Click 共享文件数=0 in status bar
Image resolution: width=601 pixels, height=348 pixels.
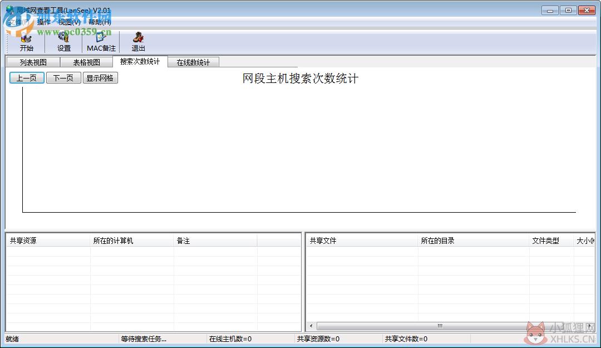406,339
